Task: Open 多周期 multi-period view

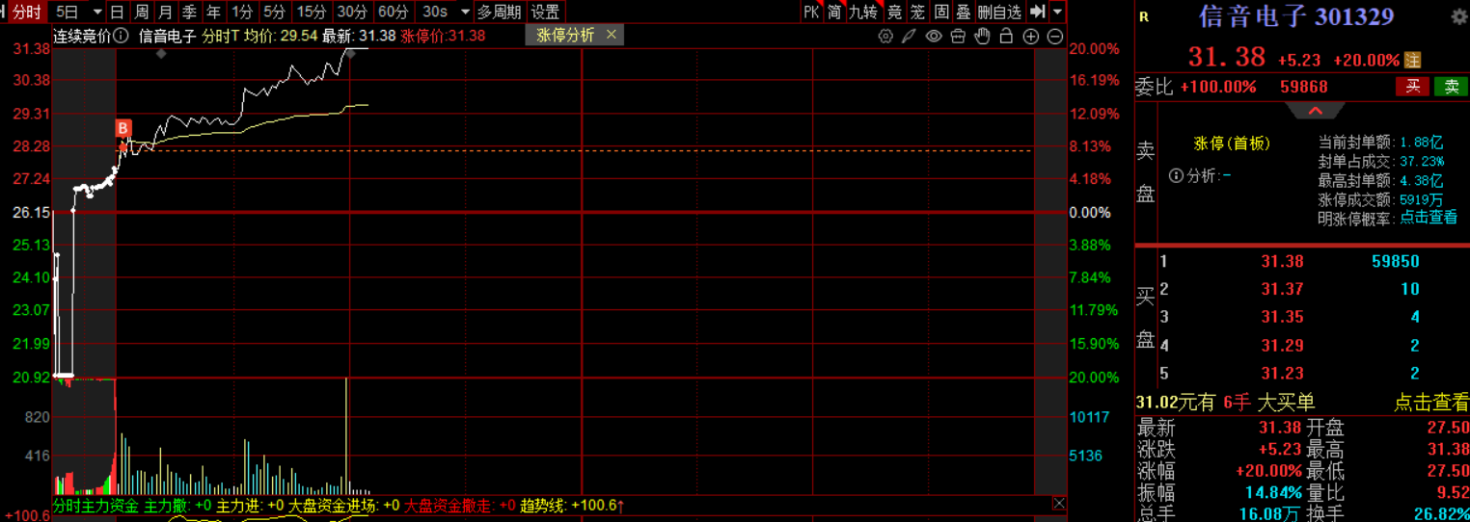Action: point(499,12)
